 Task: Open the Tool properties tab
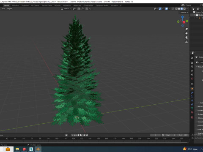[x=192, y=58]
